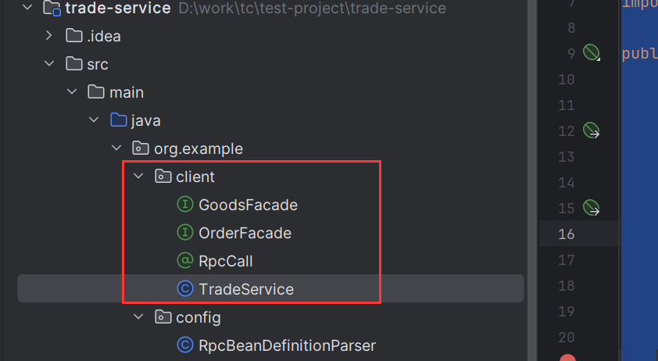This screenshot has height=361, width=658.
Task: Click the GoodsFacade interface icon
Action: coord(184,205)
